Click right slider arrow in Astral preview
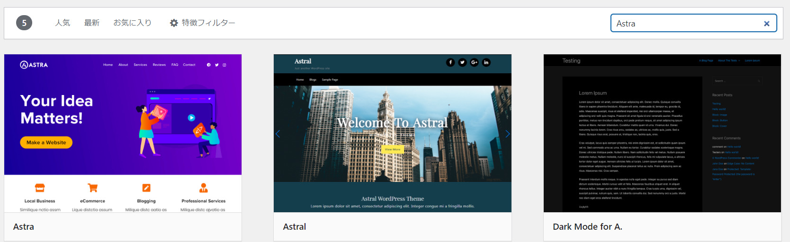This screenshot has width=790, height=242. tap(507, 134)
